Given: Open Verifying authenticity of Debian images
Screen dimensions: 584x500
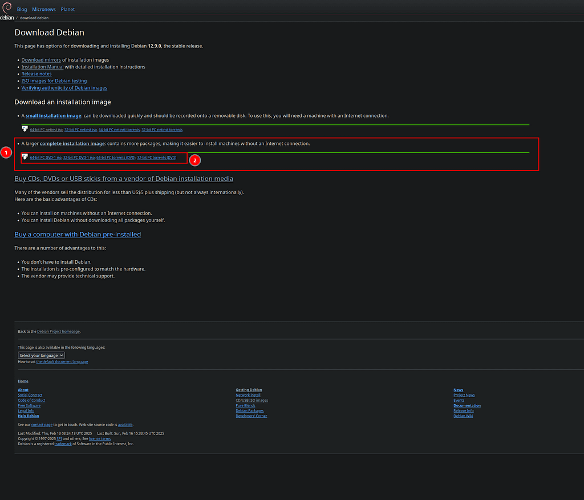Looking at the screenshot, I should pos(64,88).
